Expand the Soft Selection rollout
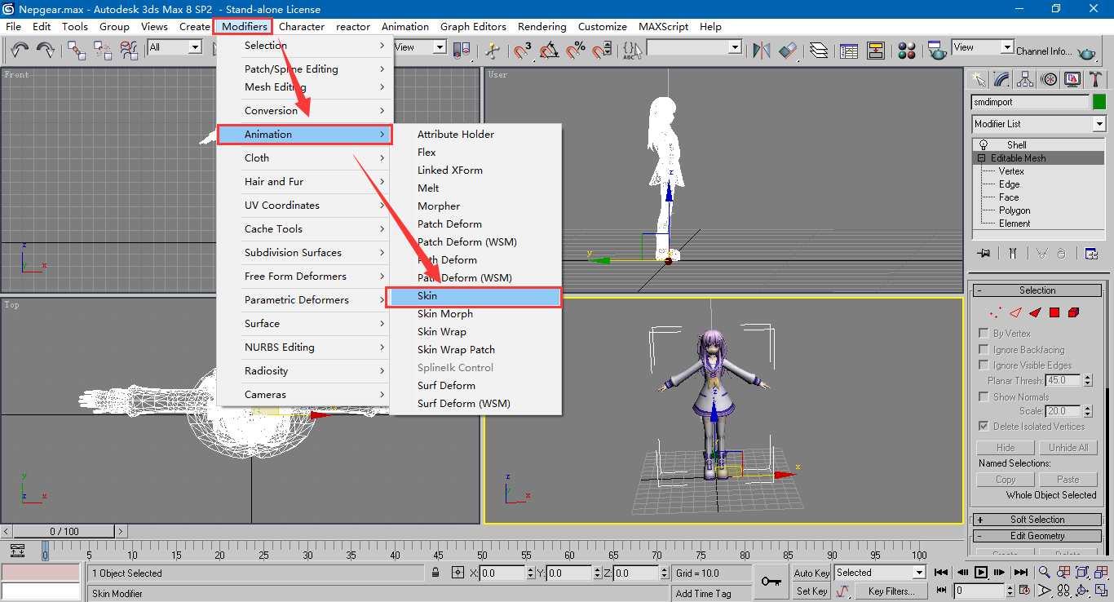 pos(1037,520)
